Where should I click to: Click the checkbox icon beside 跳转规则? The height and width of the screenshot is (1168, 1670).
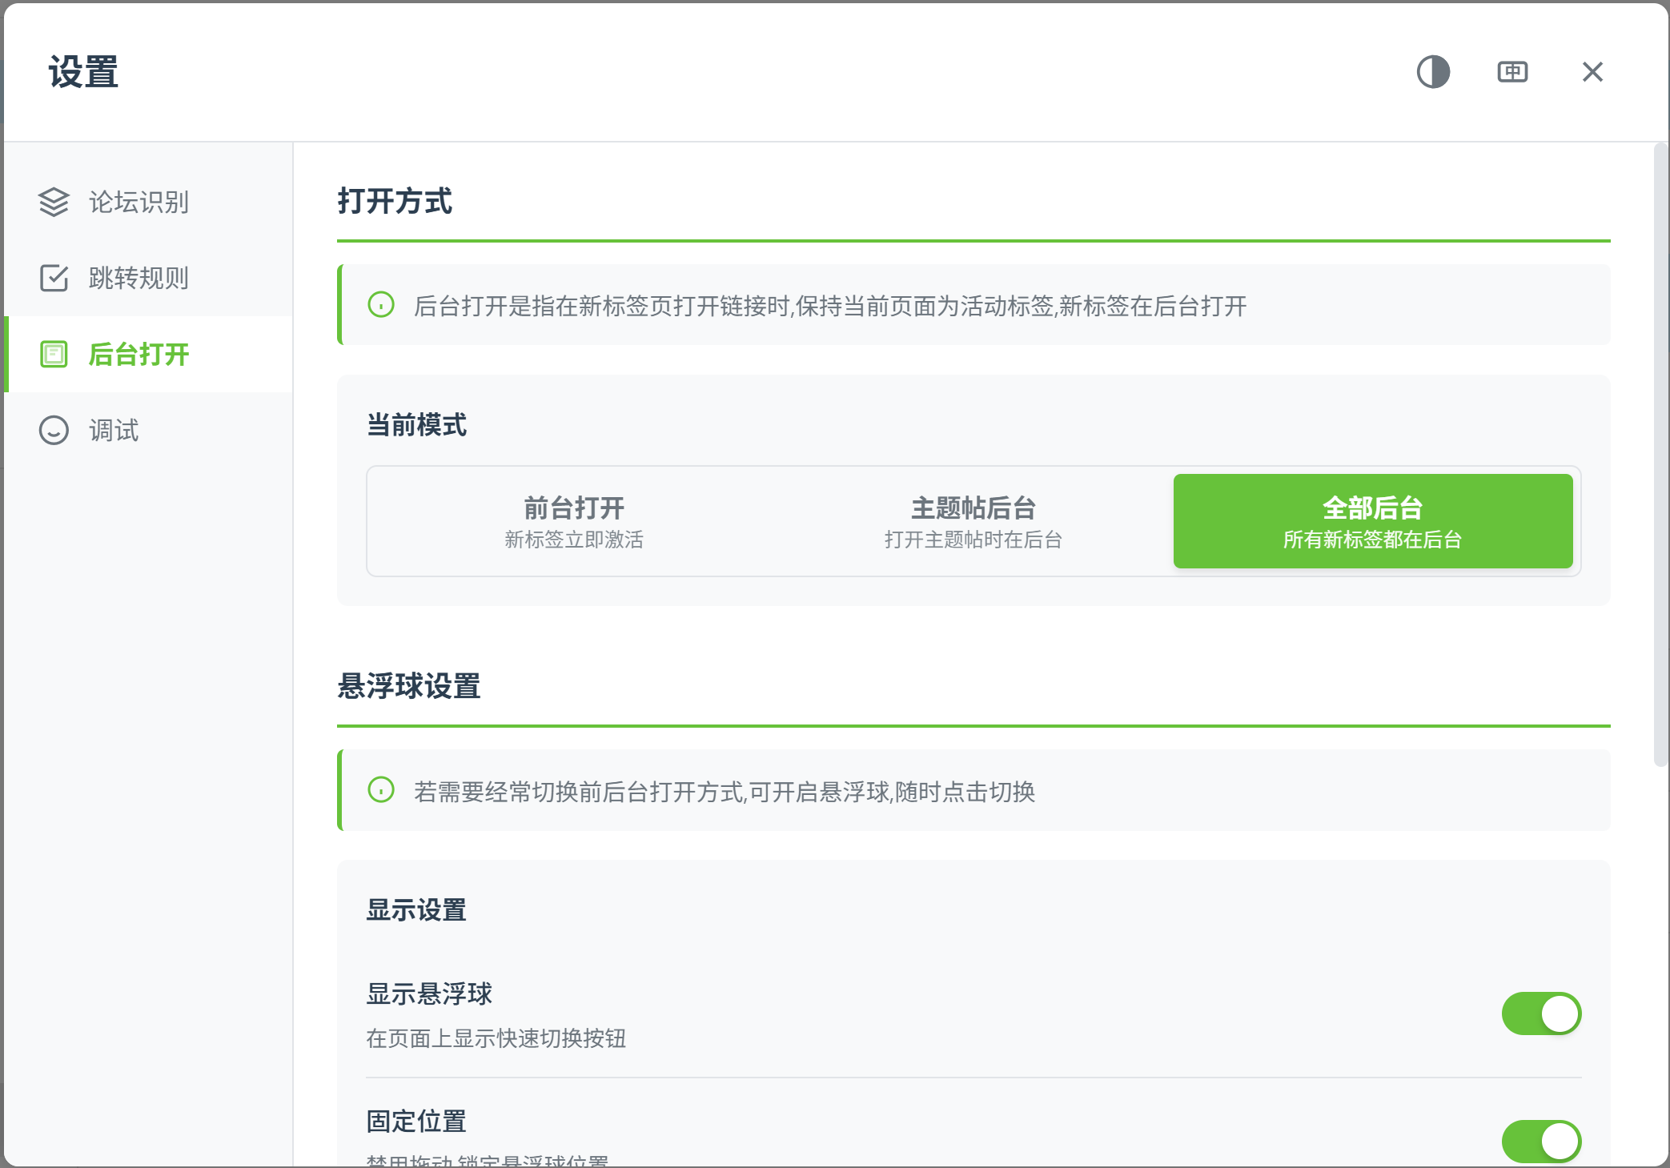click(54, 278)
